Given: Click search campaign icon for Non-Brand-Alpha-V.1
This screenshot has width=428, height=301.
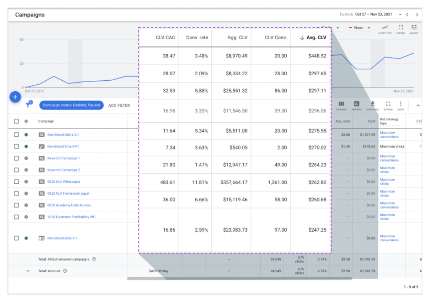Looking at the screenshot, I should 42,135.
